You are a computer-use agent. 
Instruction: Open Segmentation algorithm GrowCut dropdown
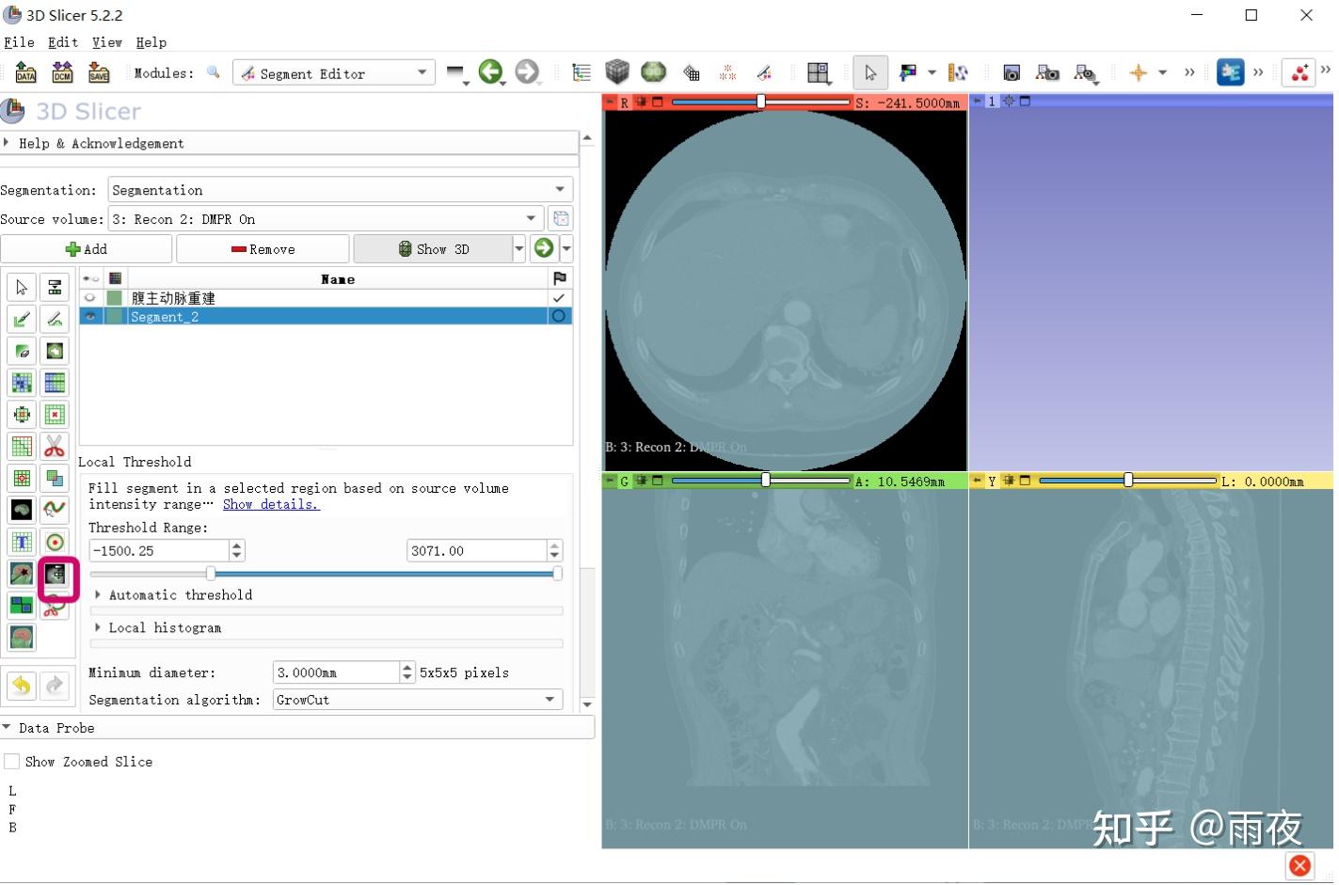coord(417,700)
